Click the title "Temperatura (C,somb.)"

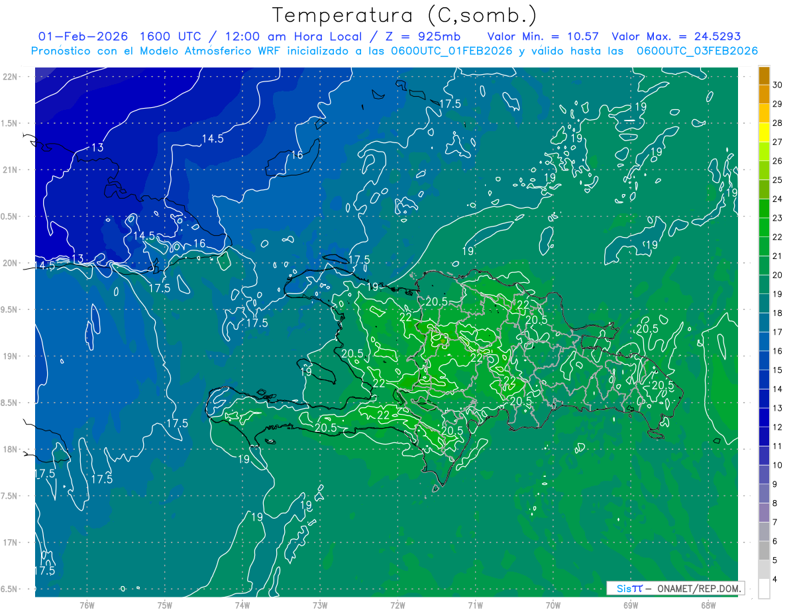point(405,15)
